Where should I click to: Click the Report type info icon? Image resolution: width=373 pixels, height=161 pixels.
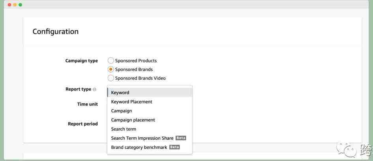[x=94, y=90]
